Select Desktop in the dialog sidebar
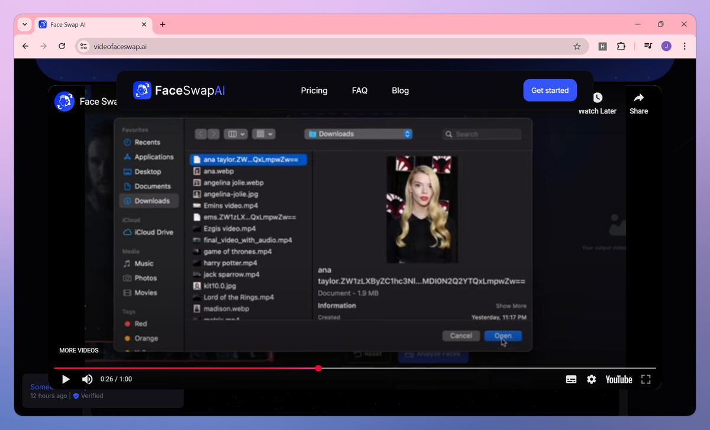The height and width of the screenshot is (430, 710). (x=147, y=172)
